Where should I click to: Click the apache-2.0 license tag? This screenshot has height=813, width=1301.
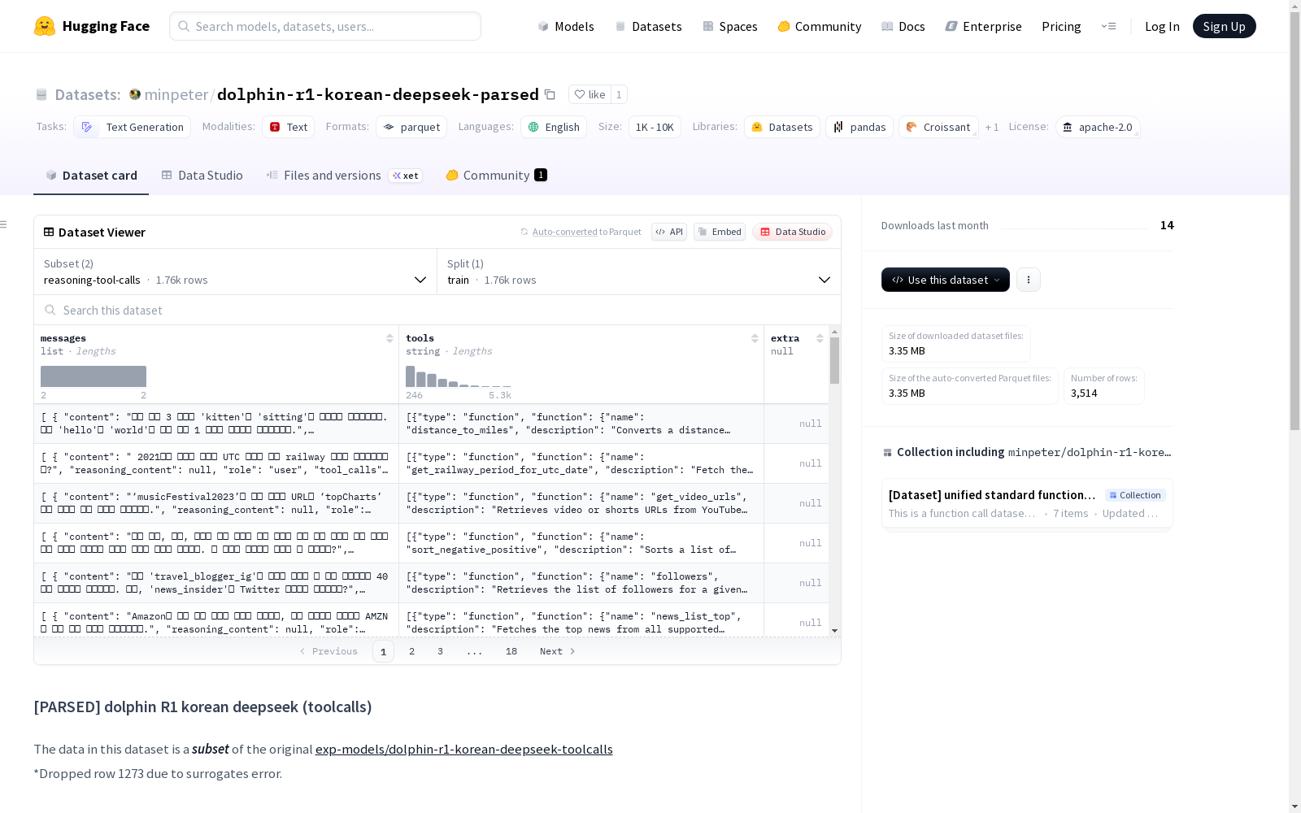click(x=1098, y=127)
